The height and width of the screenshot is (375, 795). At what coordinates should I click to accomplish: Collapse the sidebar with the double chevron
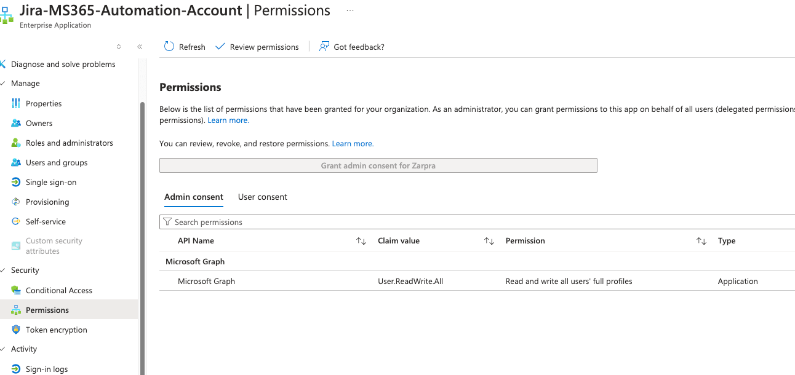140,47
